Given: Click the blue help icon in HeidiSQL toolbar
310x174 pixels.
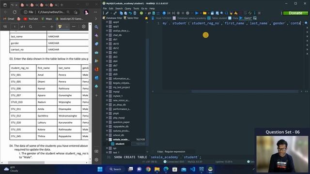Looking at the screenshot, I should pos(164,13).
